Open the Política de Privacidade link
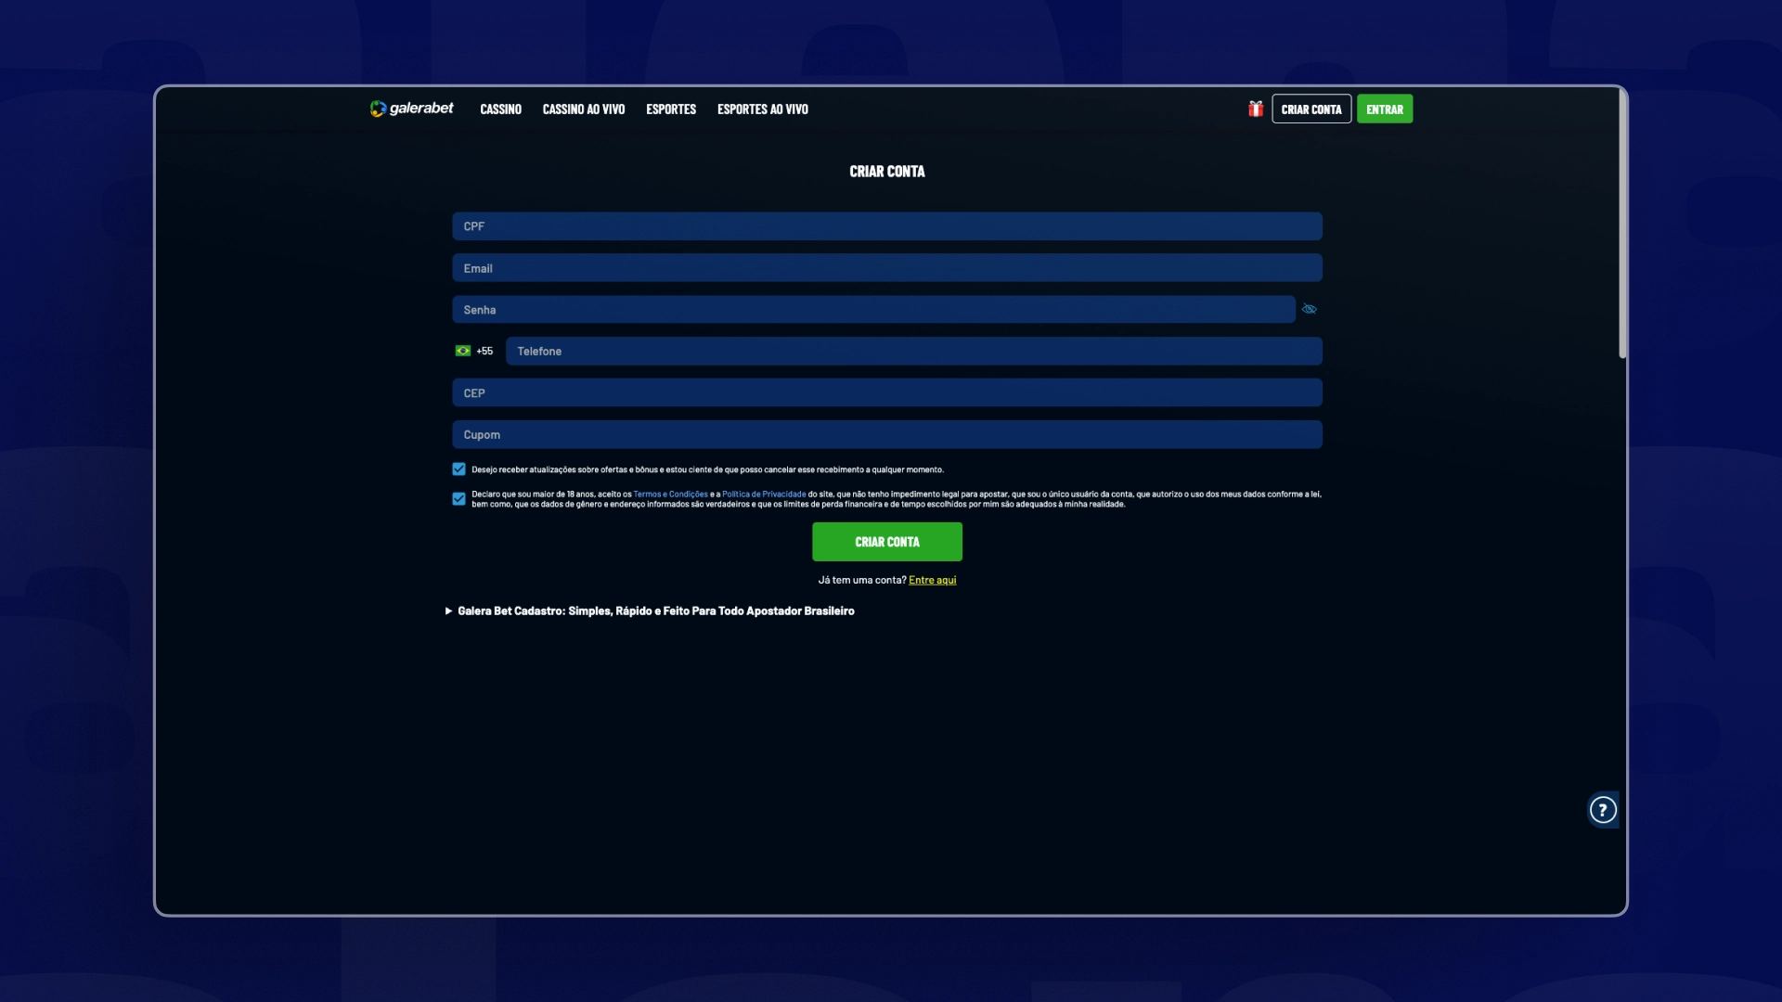 (x=764, y=495)
